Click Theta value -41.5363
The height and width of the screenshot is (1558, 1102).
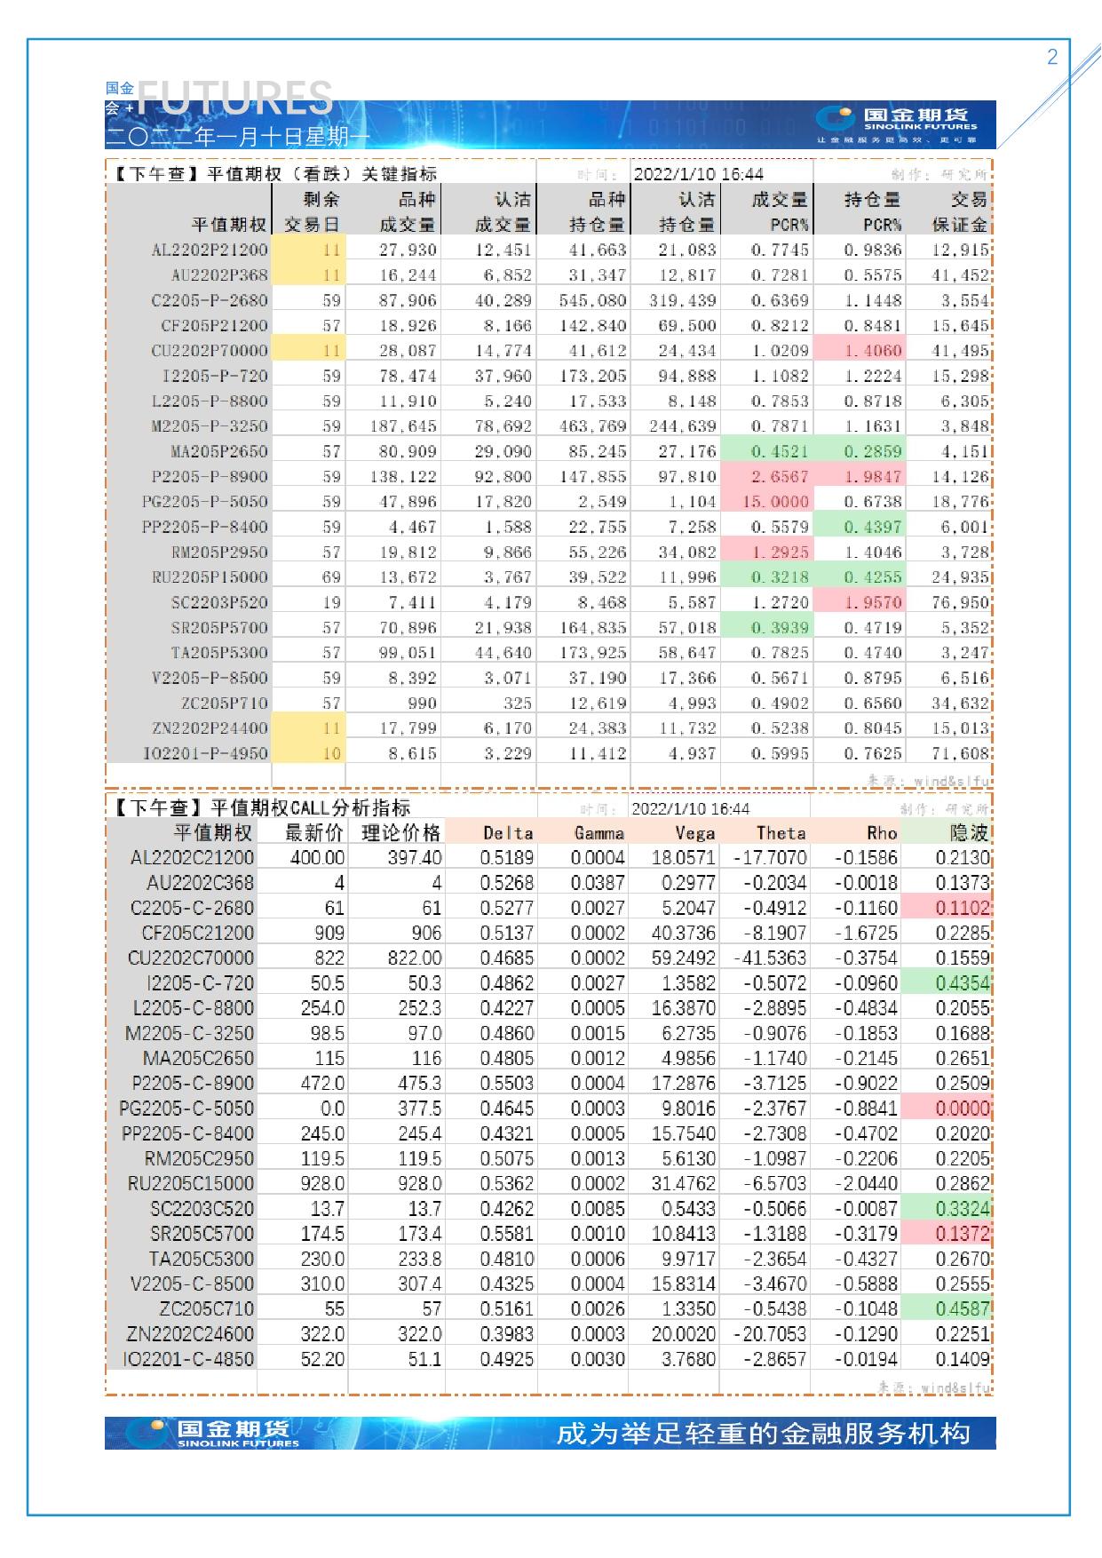tap(770, 958)
